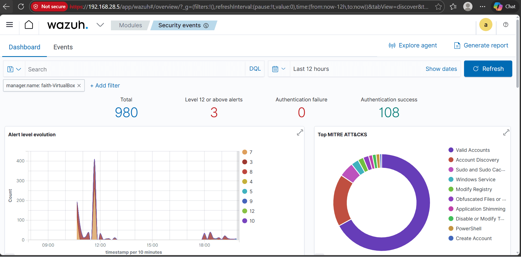This screenshot has width=521, height=257.
Task: Switch to the Dashboard tab
Action: pos(25,47)
